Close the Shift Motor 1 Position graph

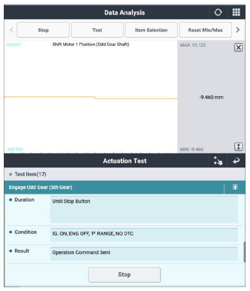(238, 47)
